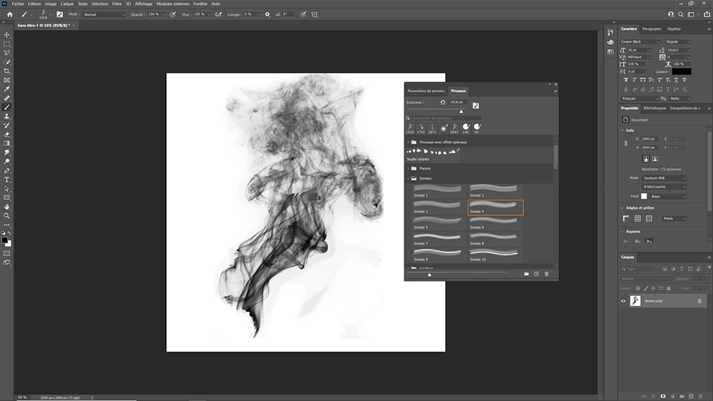Screen dimensions: 713x401
Task: Select the Pen tool
Action: pyautogui.click(x=7, y=171)
